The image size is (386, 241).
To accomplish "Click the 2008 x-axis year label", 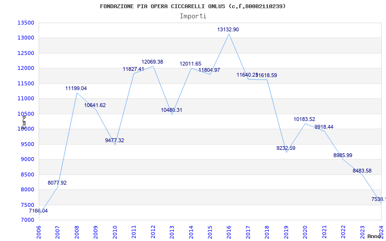I will (77, 232).
